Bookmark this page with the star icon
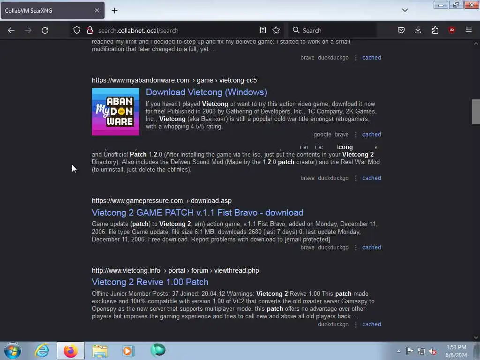Viewport: 480px width, 360px height. [276, 30]
